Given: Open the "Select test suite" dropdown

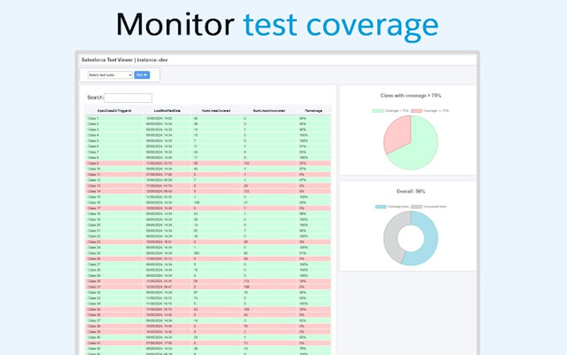Looking at the screenshot, I should [x=110, y=75].
